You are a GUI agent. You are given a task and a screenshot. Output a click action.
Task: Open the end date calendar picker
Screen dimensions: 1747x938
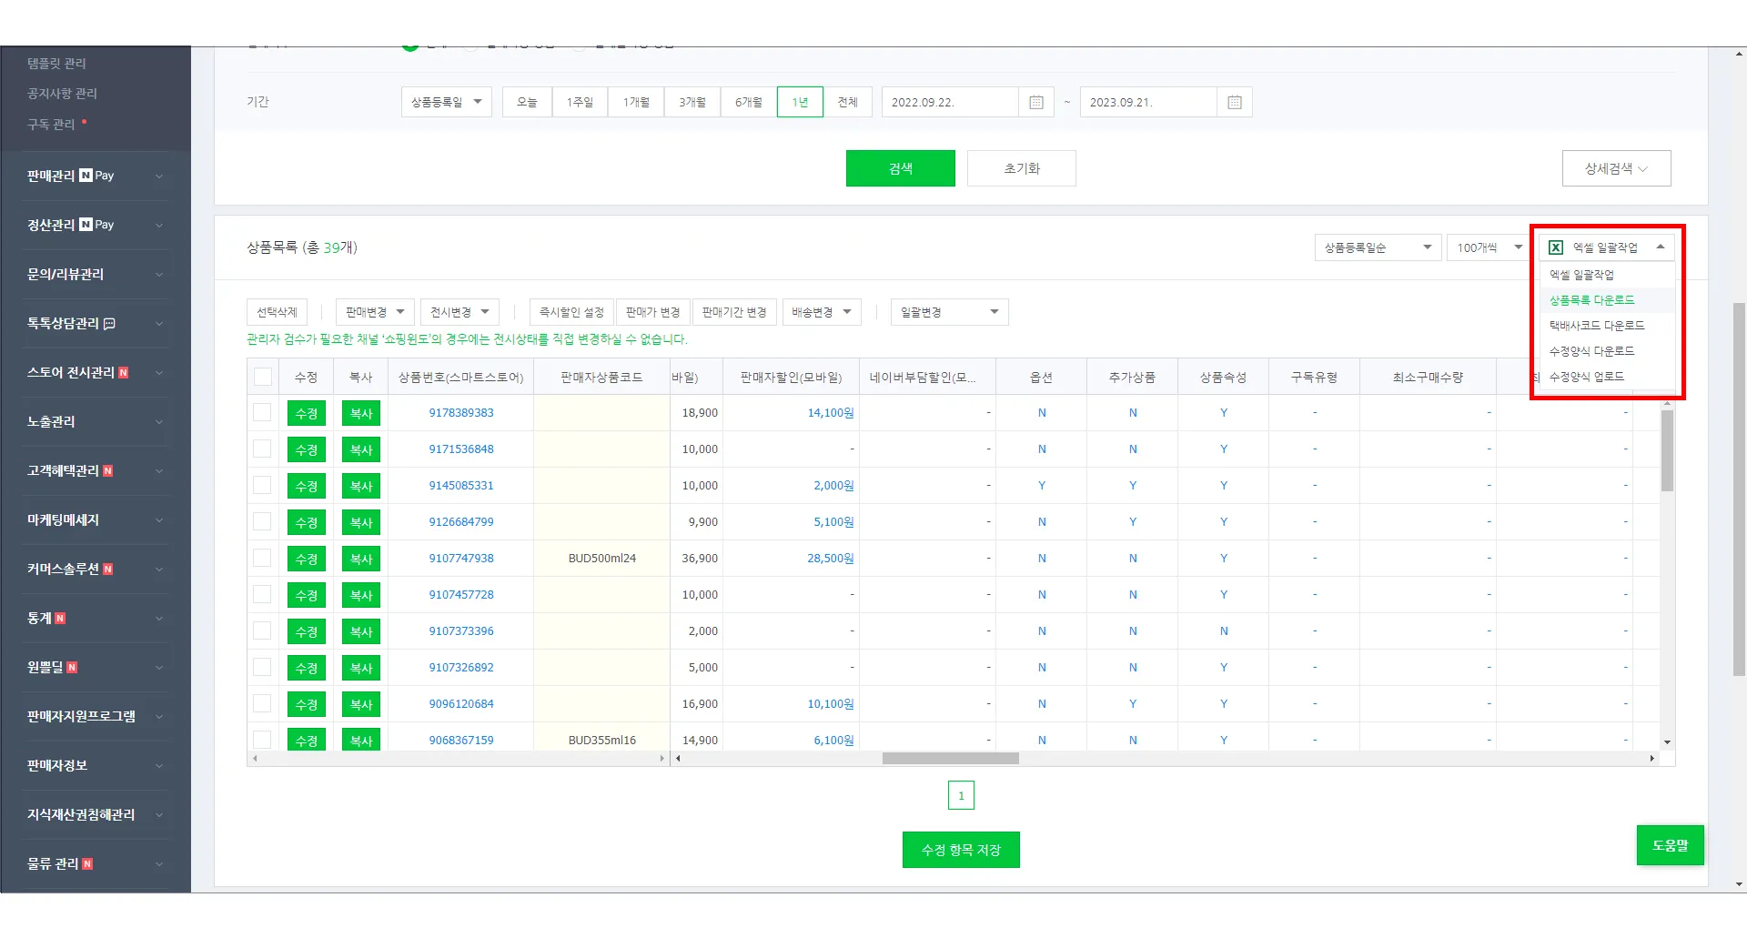click(1234, 103)
